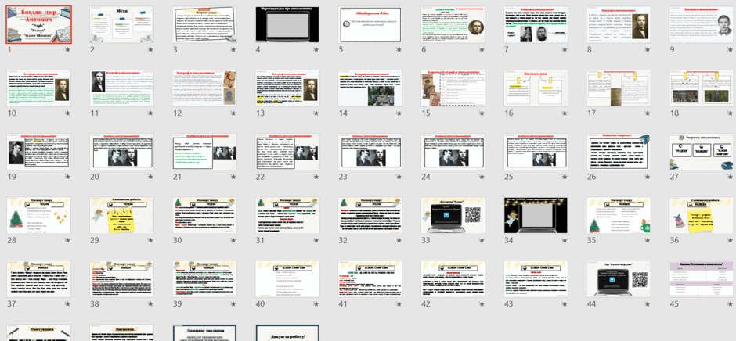This screenshot has width=736, height=341.
Task: Click the transition star under slide 4
Action: point(316,49)
